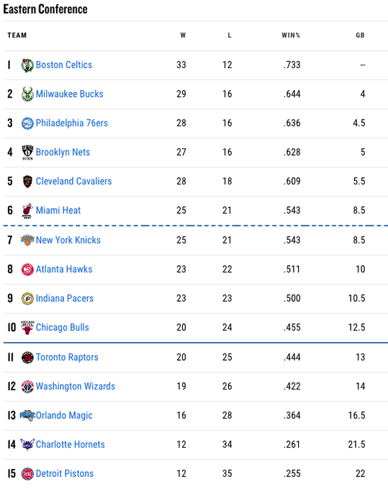Click the Cleveland Cavaliers logo icon
Screen dimensions: 388x491
[x=27, y=182]
